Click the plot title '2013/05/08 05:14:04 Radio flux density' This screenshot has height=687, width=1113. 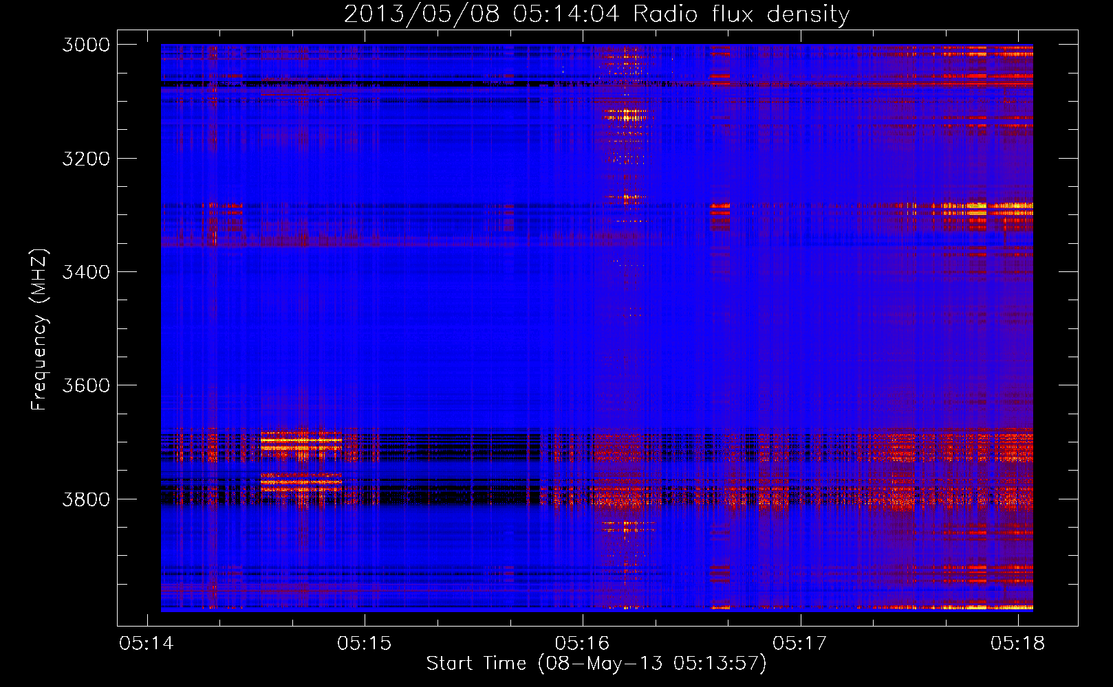tap(596, 14)
